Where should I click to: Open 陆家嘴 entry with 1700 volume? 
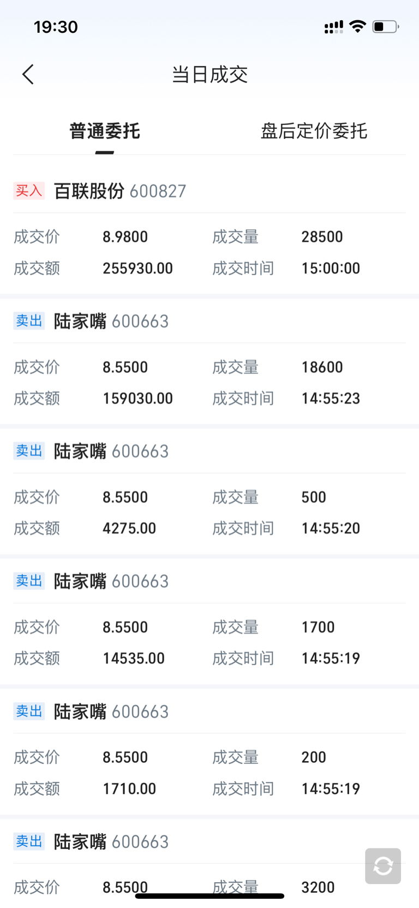pos(111,581)
